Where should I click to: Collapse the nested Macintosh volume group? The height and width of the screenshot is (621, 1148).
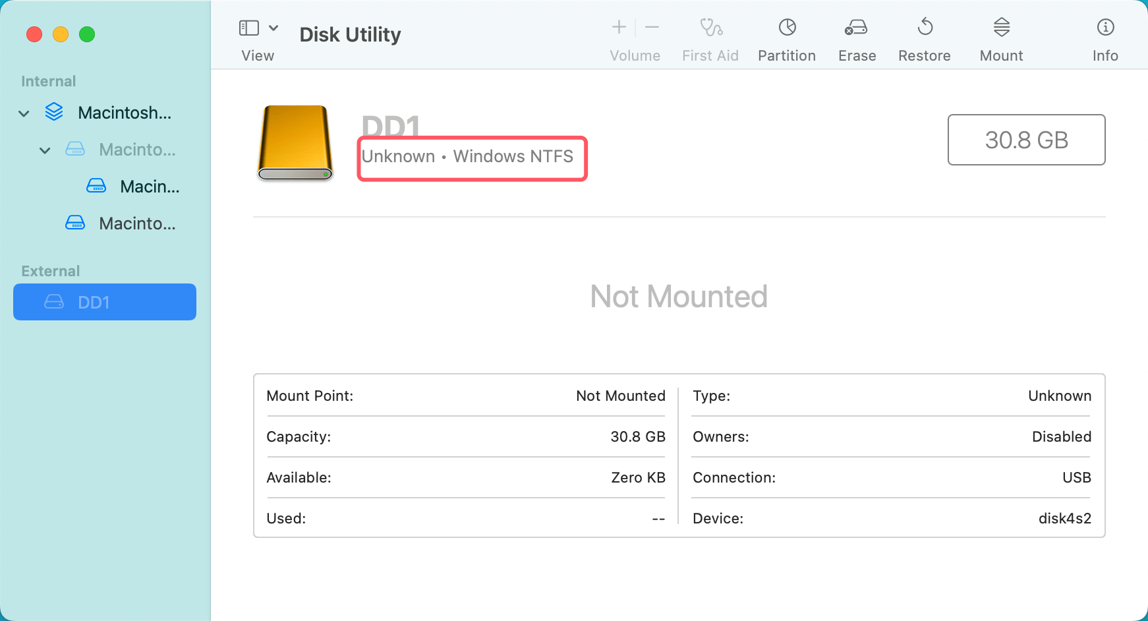[45, 150]
